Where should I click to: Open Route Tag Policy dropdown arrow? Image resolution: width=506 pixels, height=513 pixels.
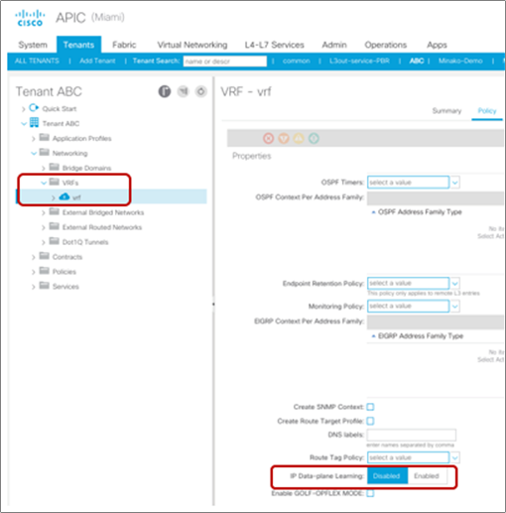[455, 457]
